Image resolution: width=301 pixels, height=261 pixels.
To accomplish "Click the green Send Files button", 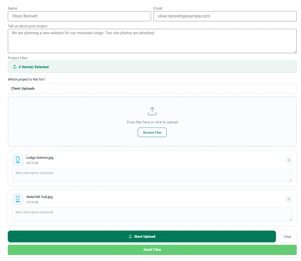I will [x=152, y=250].
